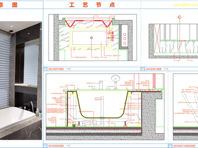Open the bathroom reference photo

pyautogui.click(x=21, y=81)
